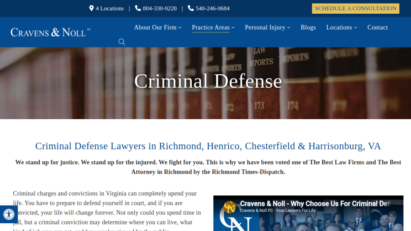The height and width of the screenshot is (231, 411).
Task: Open channel name Your Lawyers For Life
Action: 278,210
